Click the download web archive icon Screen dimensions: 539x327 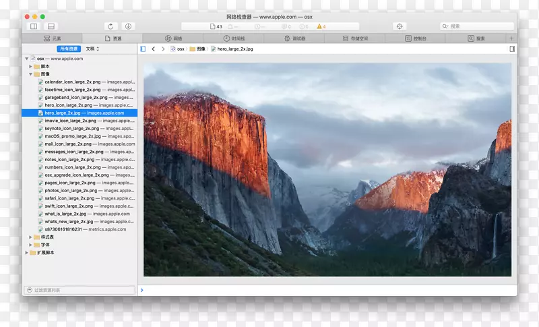pyautogui.click(x=128, y=26)
